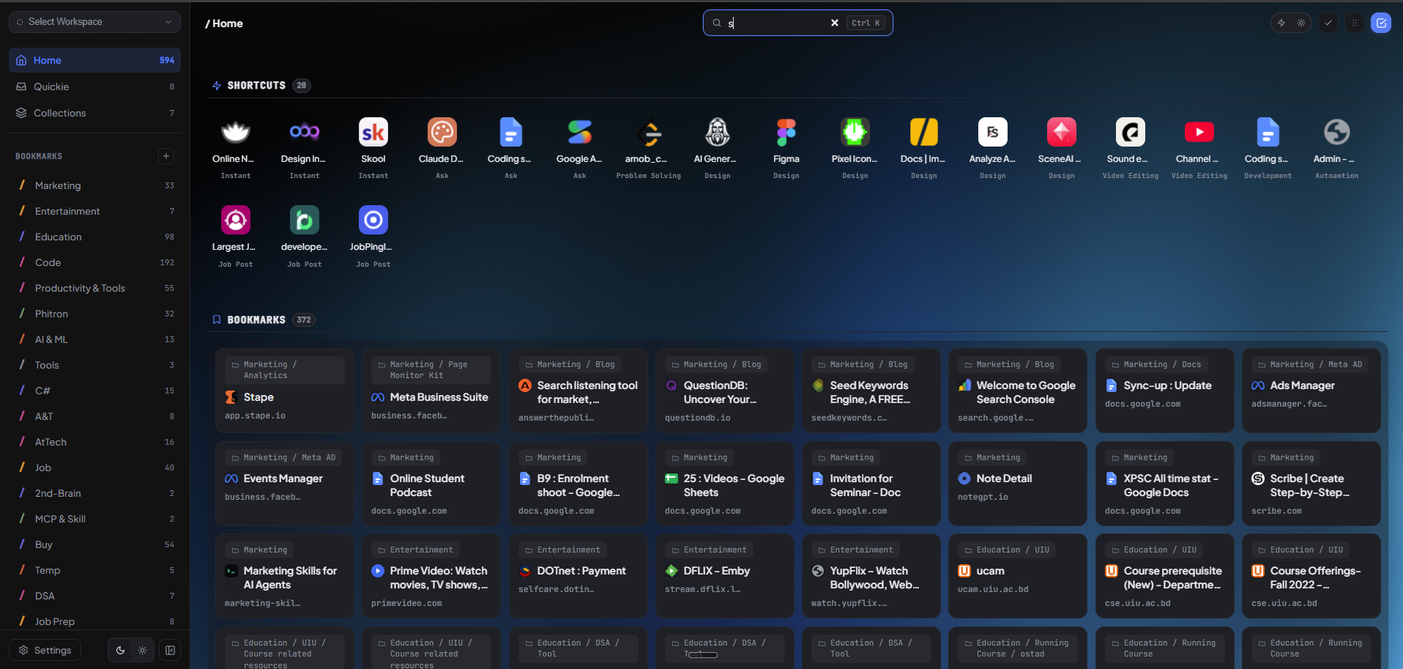Image resolution: width=1403 pixels, height=669 pixels.
Task: Open the DFLIX - Emby bookmark card
Action: click(x=725, y=576)
